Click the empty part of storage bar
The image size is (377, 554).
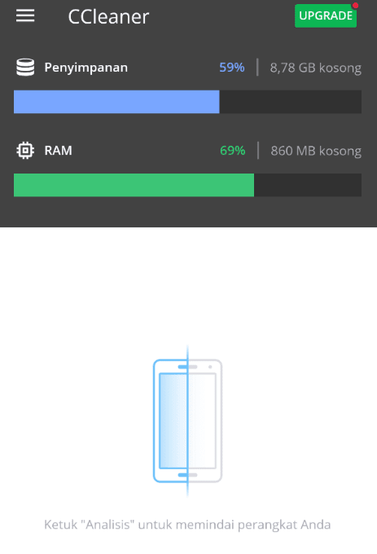(x=290, y=102)
